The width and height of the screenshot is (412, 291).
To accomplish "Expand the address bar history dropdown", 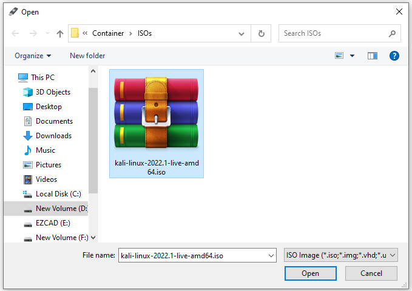I will [x=241, y=33].
